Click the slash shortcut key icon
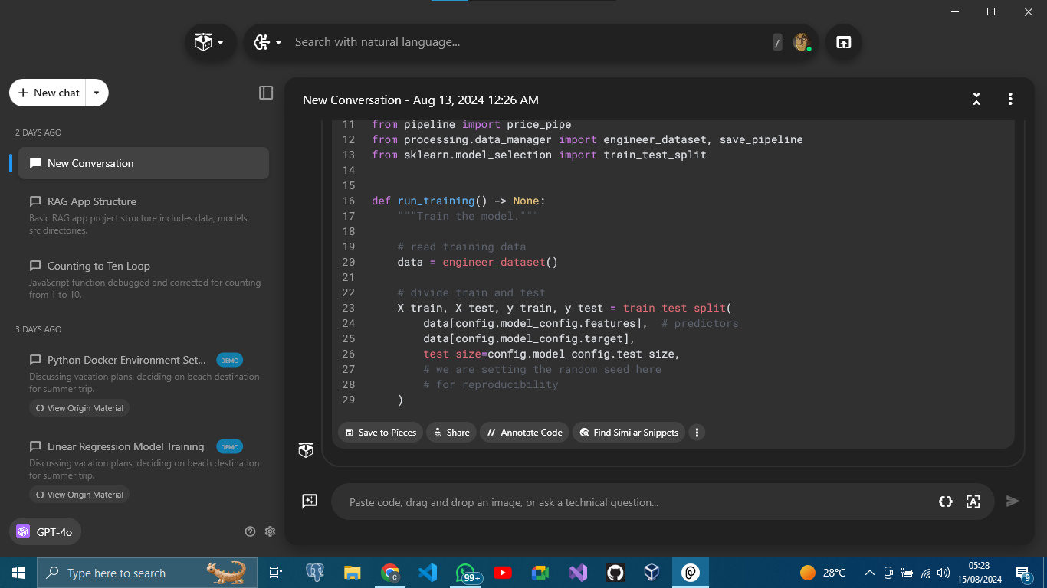The width and height of the screenshot is (1047, 588). point(777,43)
